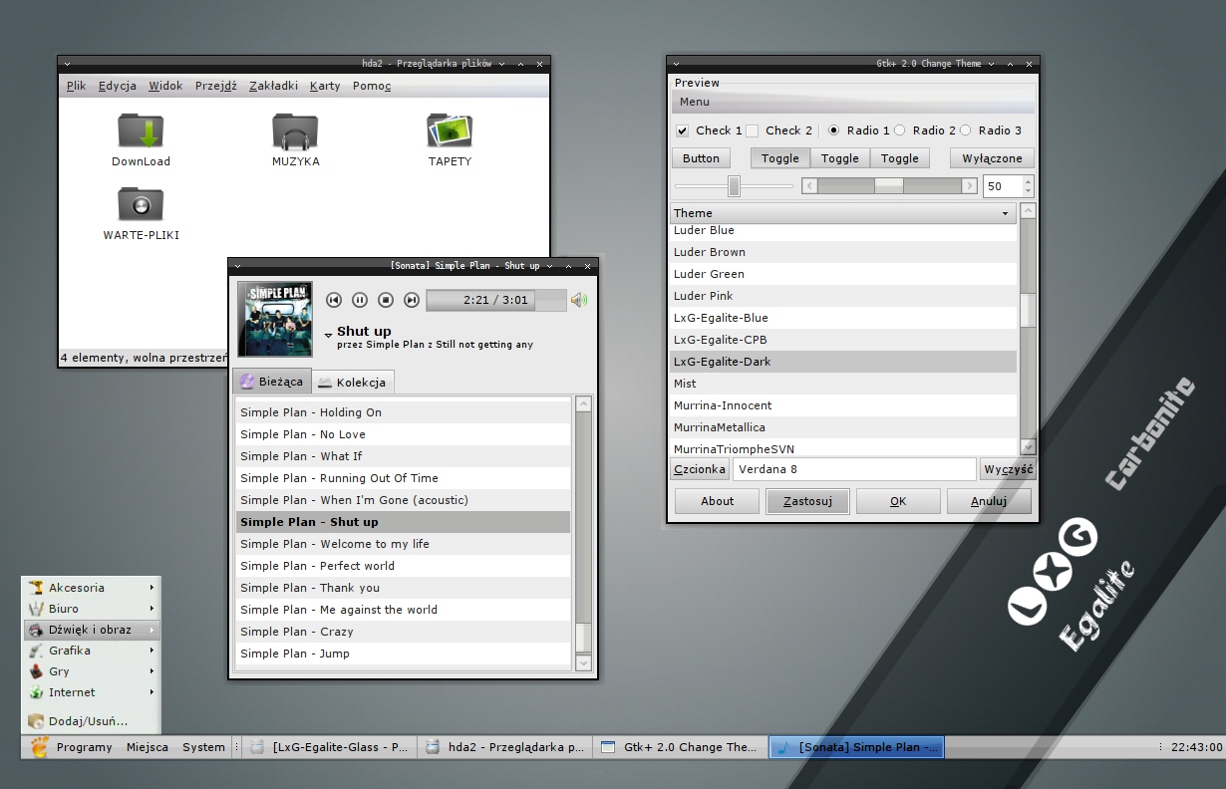The width and height of the screenshot is (1226, 789).
Task: Expand the Dźwięk i obraz submenu
Action: tap(153, 630)
